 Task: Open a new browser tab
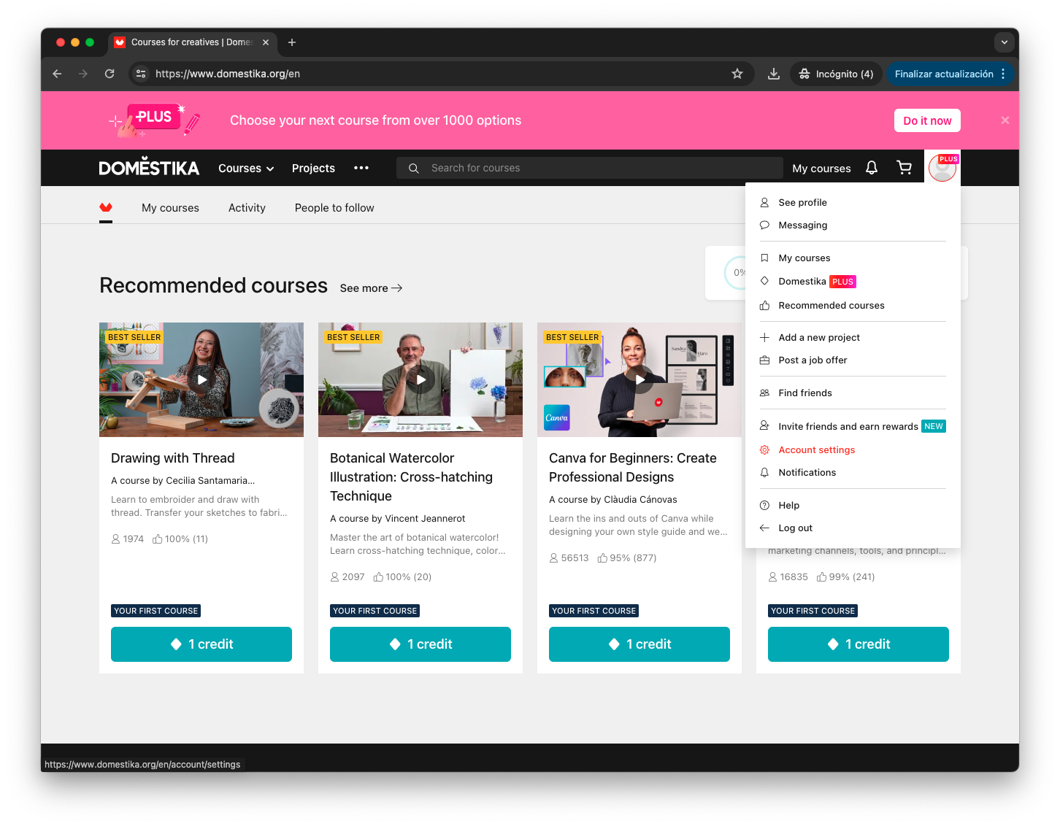[x=292, y=42]
